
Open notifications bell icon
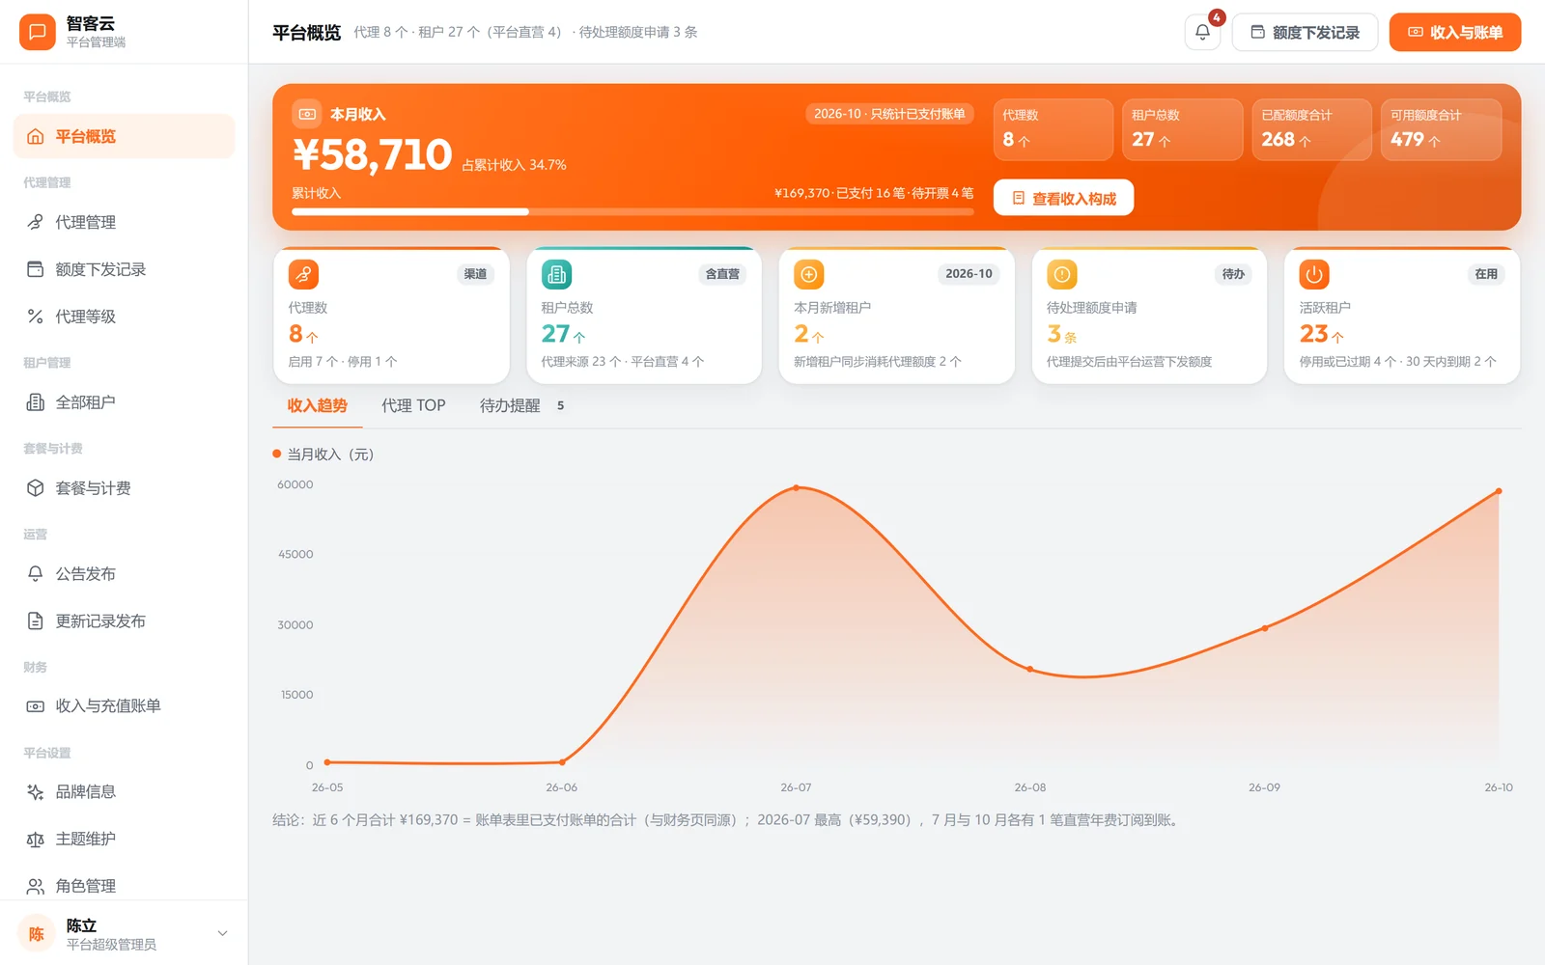point(1202,32)
